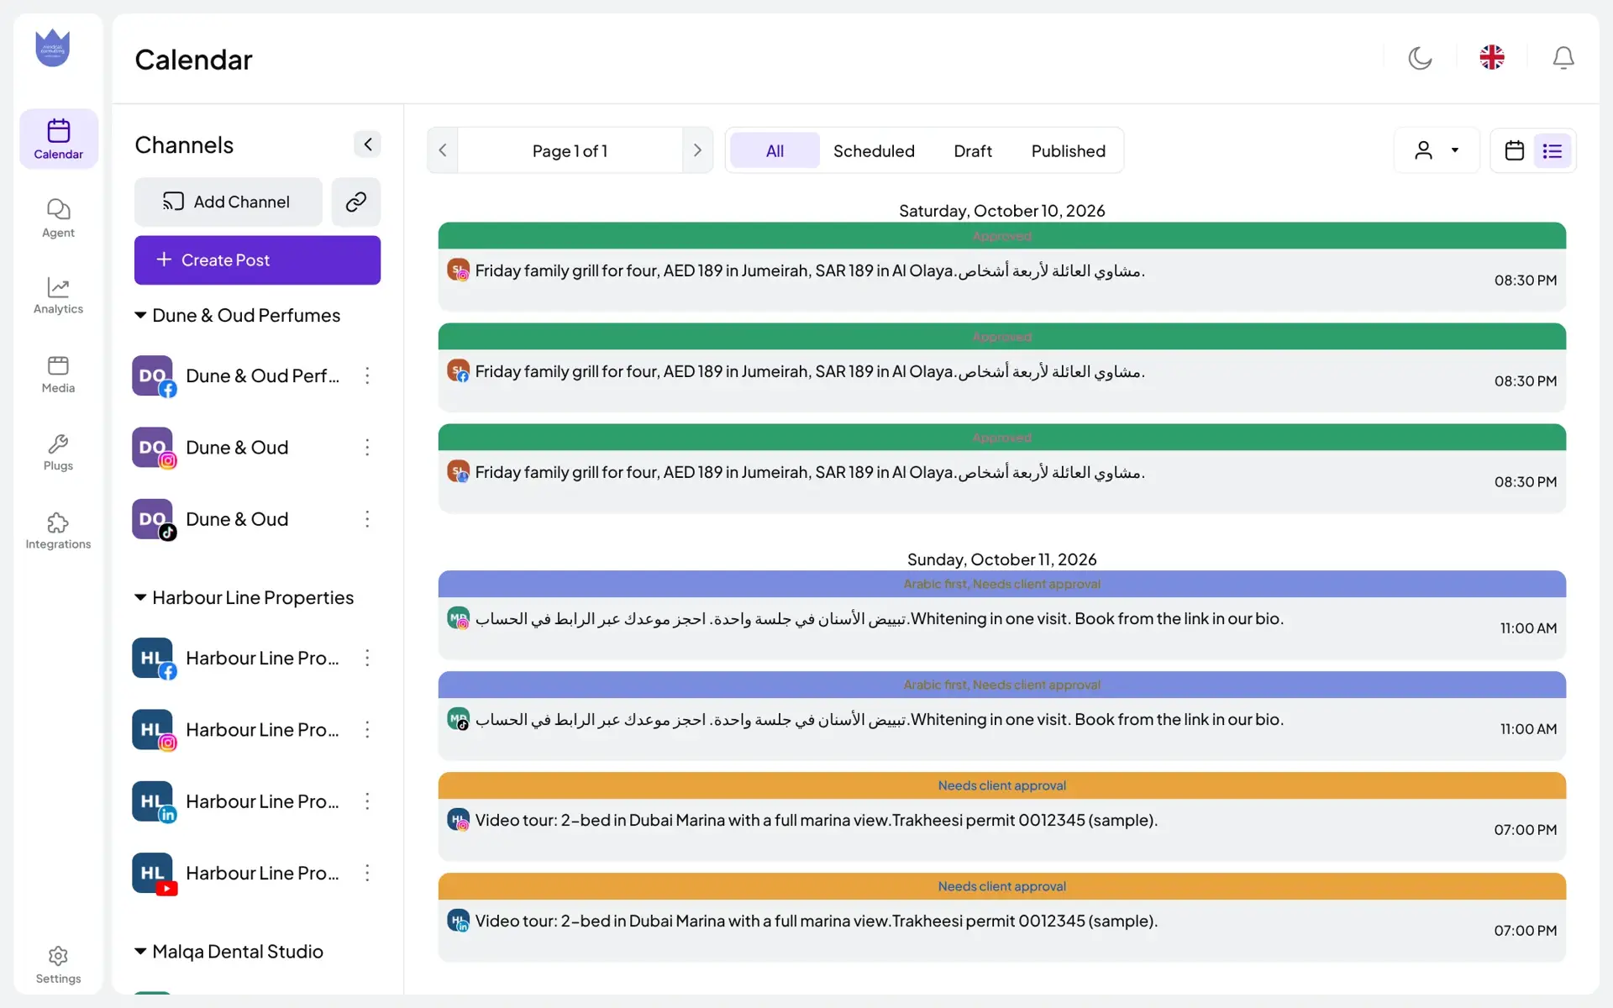Select the Harbour Line Instagram channel
Image resolution: width=1613 pixels, height=1008 pixels.
(x=238, y=729)
